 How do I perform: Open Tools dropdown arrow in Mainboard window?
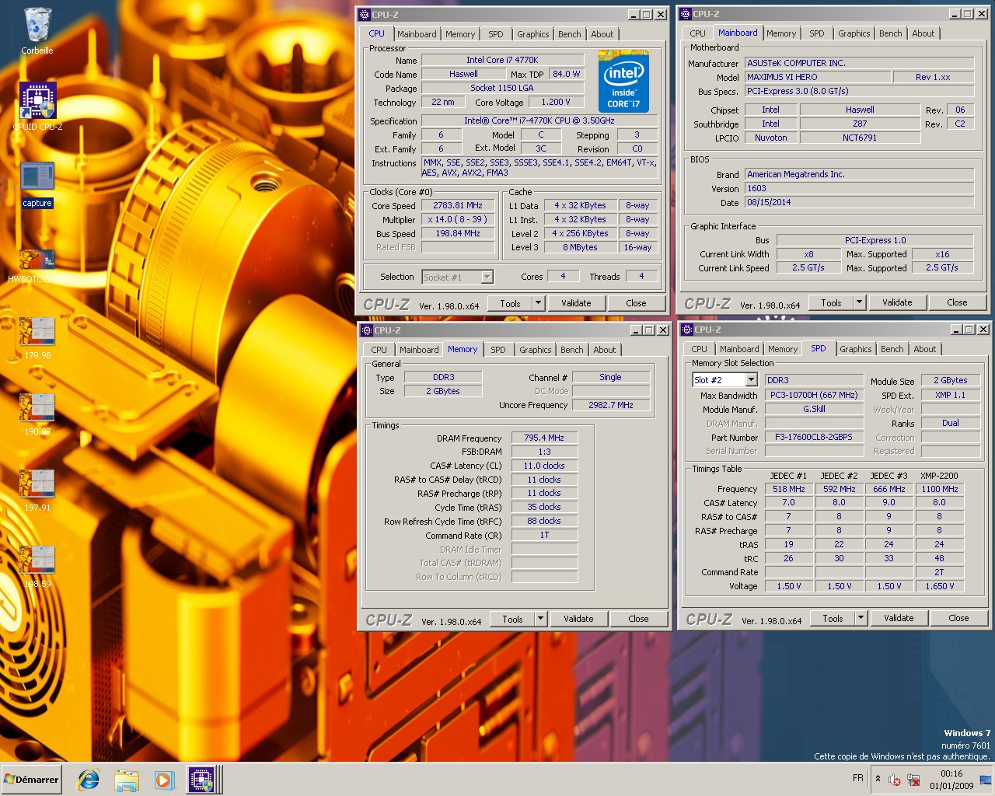point(859,302)
